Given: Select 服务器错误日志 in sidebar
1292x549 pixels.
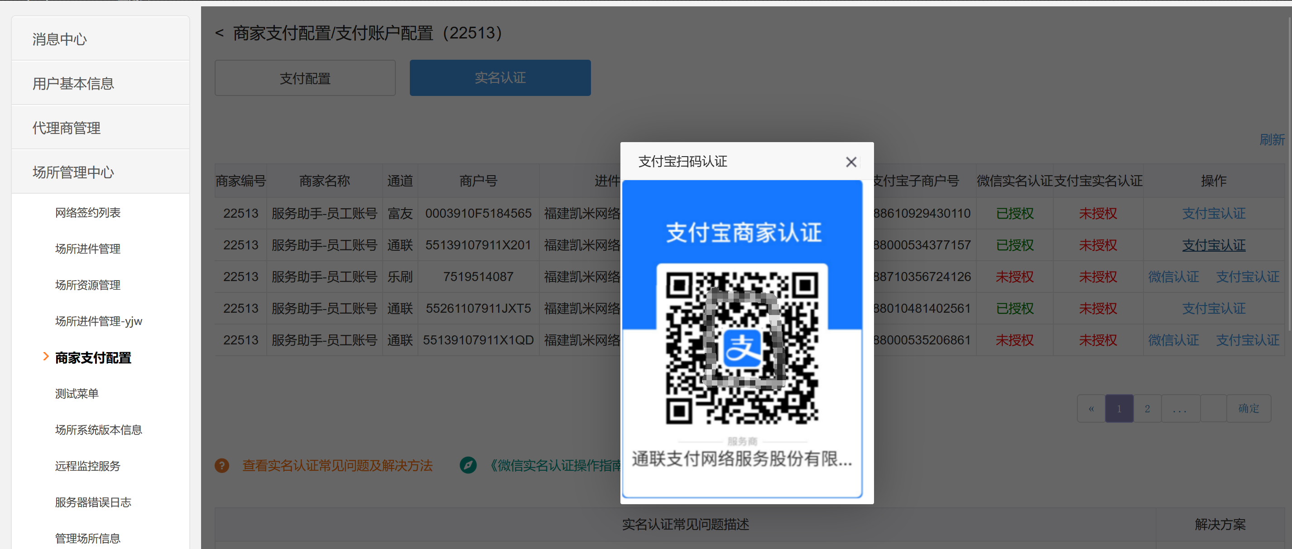Looking at the screenshot, I should point(93,502).
